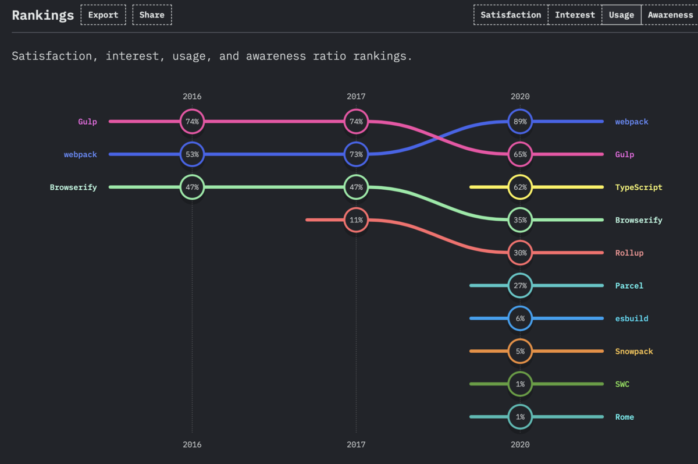Click the Browserify label on left
The height and width of the screenshot is (464, 698).
point(73,187)
